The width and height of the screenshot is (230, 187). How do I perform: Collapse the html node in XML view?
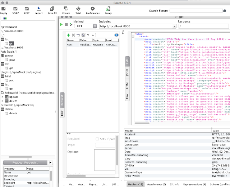(133, 34)
